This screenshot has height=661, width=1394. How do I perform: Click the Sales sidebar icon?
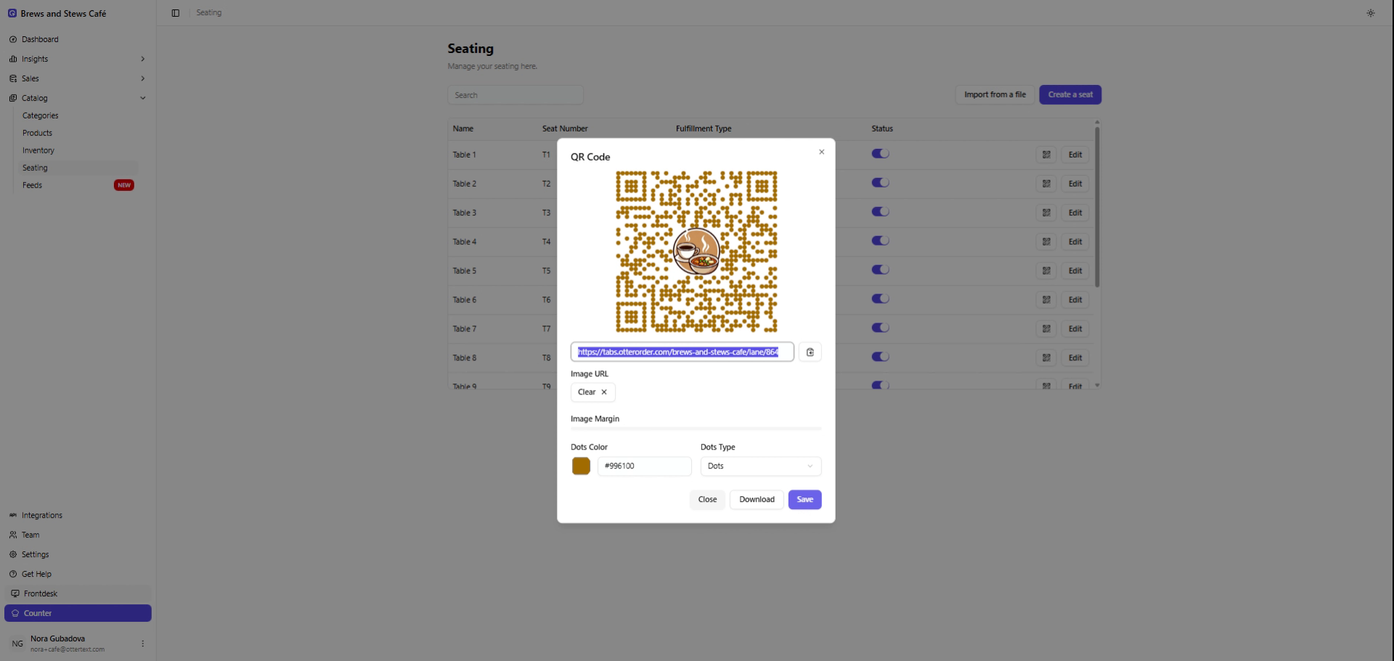coord(14,78)
